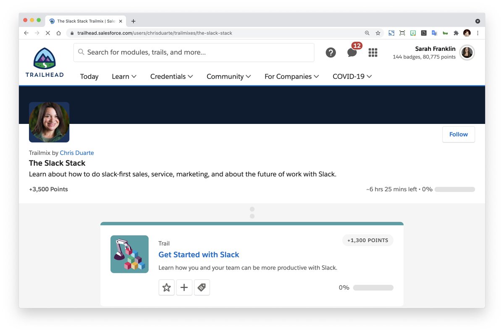Expand the COVID-19 menu

coord(352,76)
